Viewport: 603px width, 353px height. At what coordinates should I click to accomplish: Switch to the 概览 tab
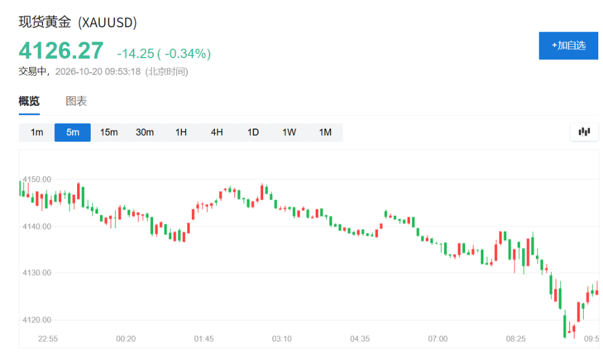click(29, 101)
